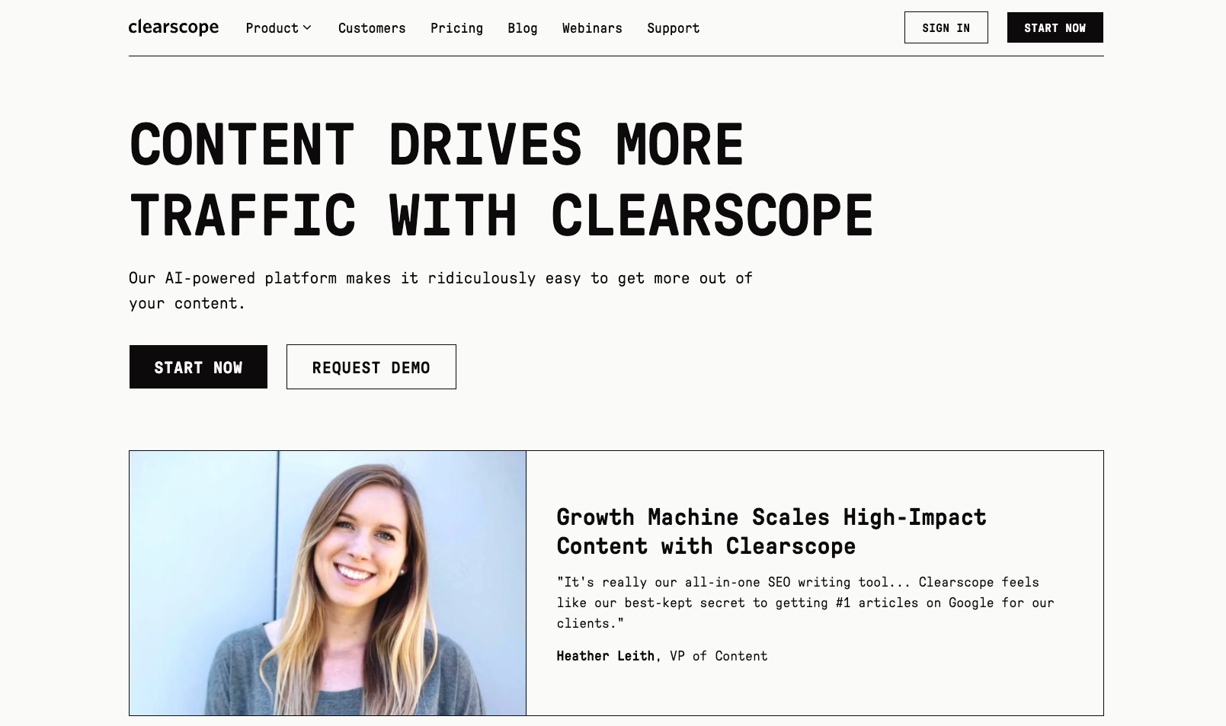Click START NOW in the header
This screenshot has width=1226, height=726.
pyautogui.click(x=1055, y=27)
